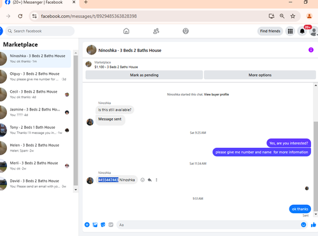The image size is (318, 236).
Task: Click the conversation list scroll up arrow
Action: [76, 53]
